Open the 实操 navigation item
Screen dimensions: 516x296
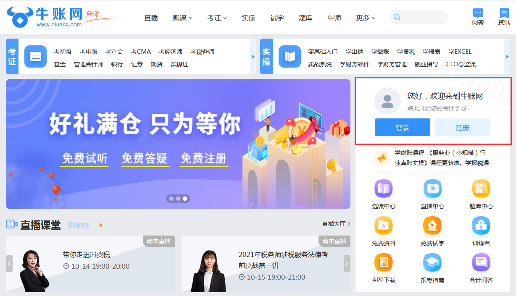click(248, 18)
